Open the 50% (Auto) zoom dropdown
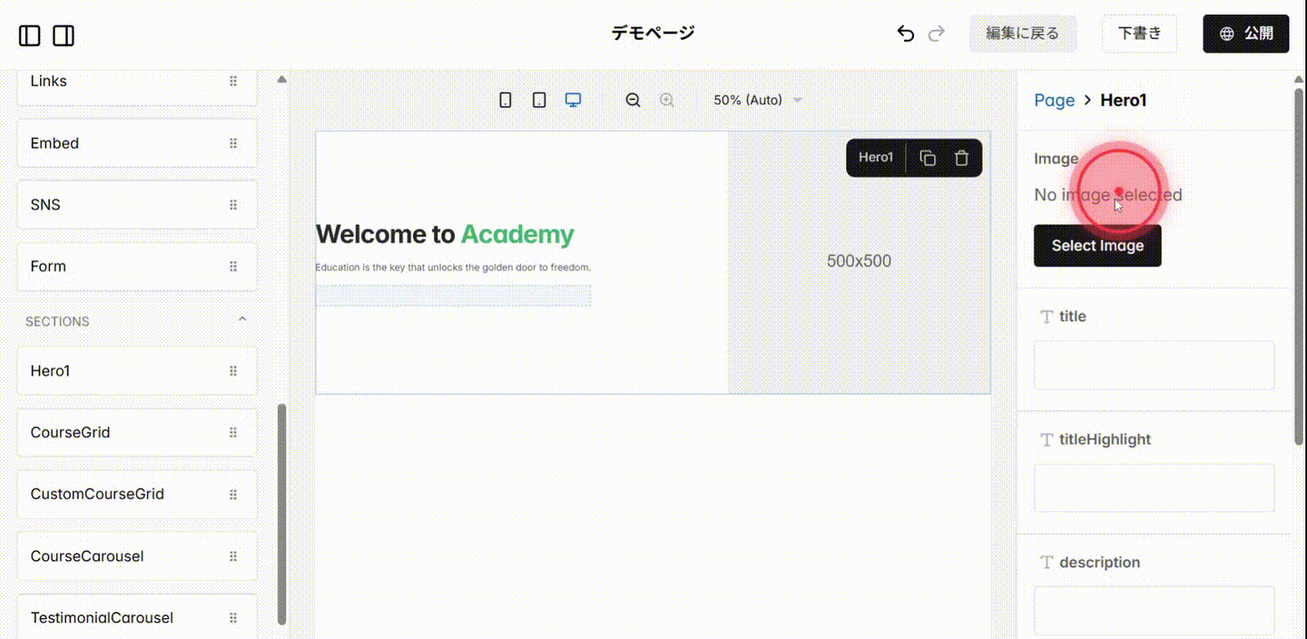 pyautogui.click(x=758, y=100)
